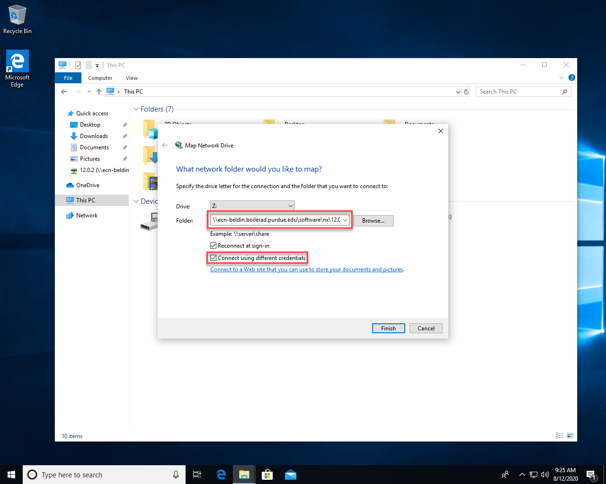The image size is (606, 484).
Task: Open the Mail app in taskbar
Action: click(x=290, y=475)
